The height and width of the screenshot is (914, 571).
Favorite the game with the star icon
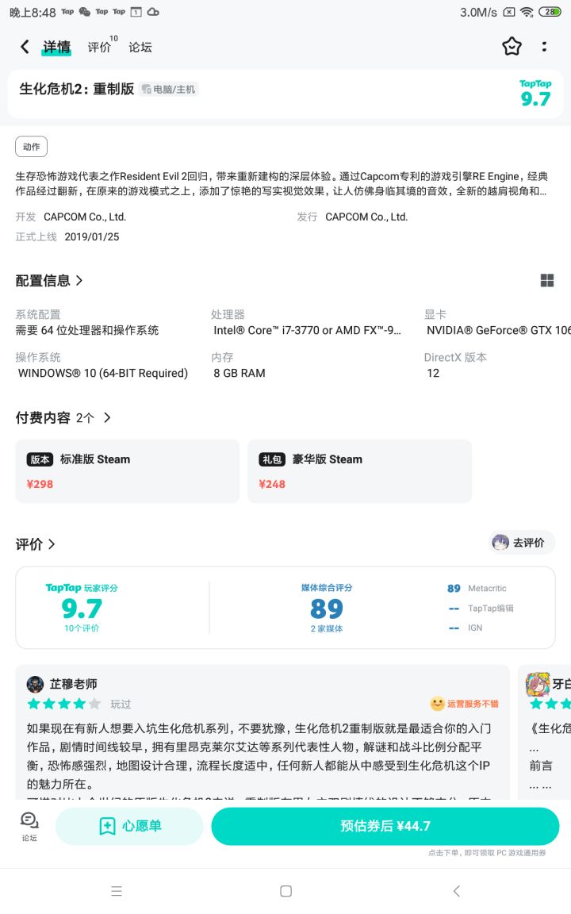[x=512, y=47]
